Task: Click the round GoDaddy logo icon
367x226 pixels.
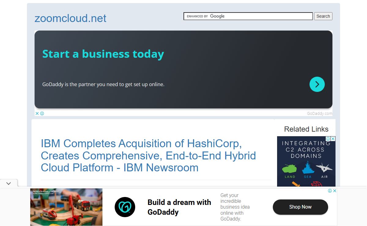Action: point(125,207)
